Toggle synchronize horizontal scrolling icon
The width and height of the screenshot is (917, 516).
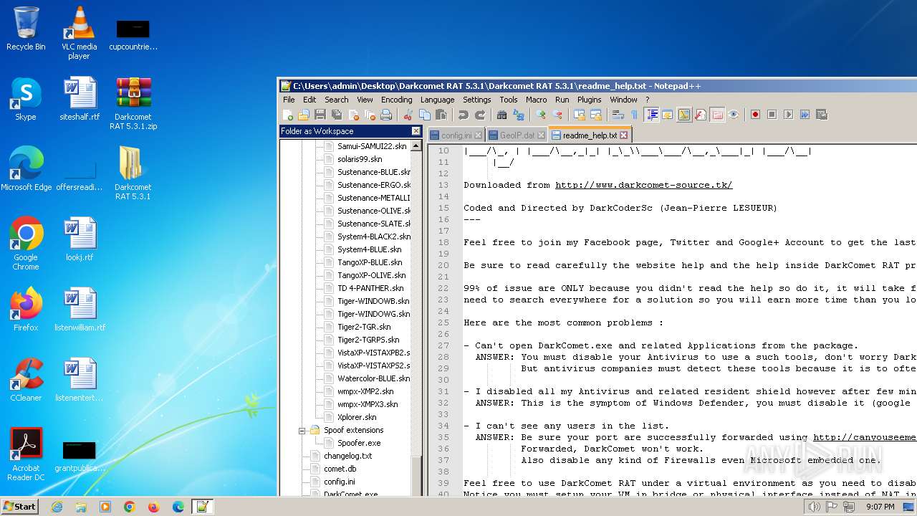(595, 115)
